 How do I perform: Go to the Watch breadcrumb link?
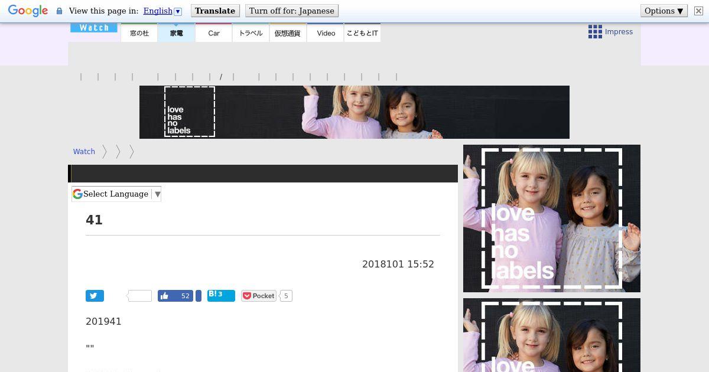click(x=84, y=152)
